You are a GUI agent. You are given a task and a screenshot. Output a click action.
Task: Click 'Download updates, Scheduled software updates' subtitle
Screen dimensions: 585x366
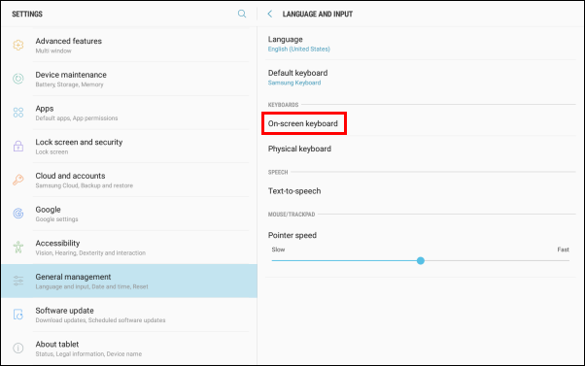click(100, 320)
